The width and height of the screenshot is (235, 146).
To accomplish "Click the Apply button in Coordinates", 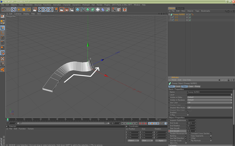I will 161,141.
